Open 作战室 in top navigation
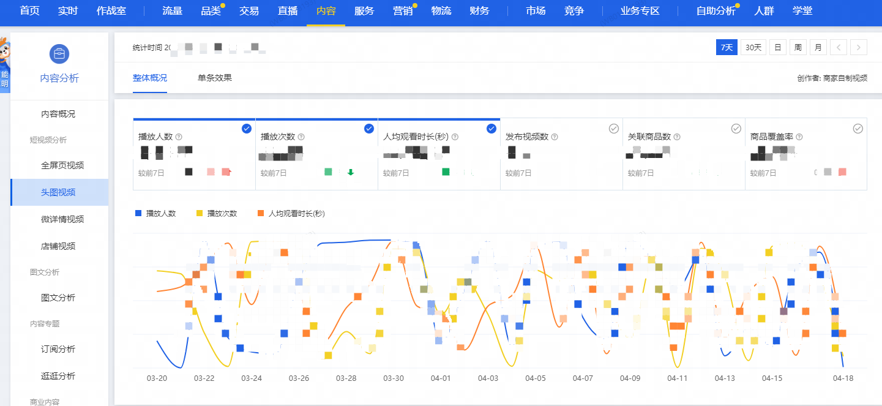The height and width of the screenshot is (406, 882). [x=113, y=10]
